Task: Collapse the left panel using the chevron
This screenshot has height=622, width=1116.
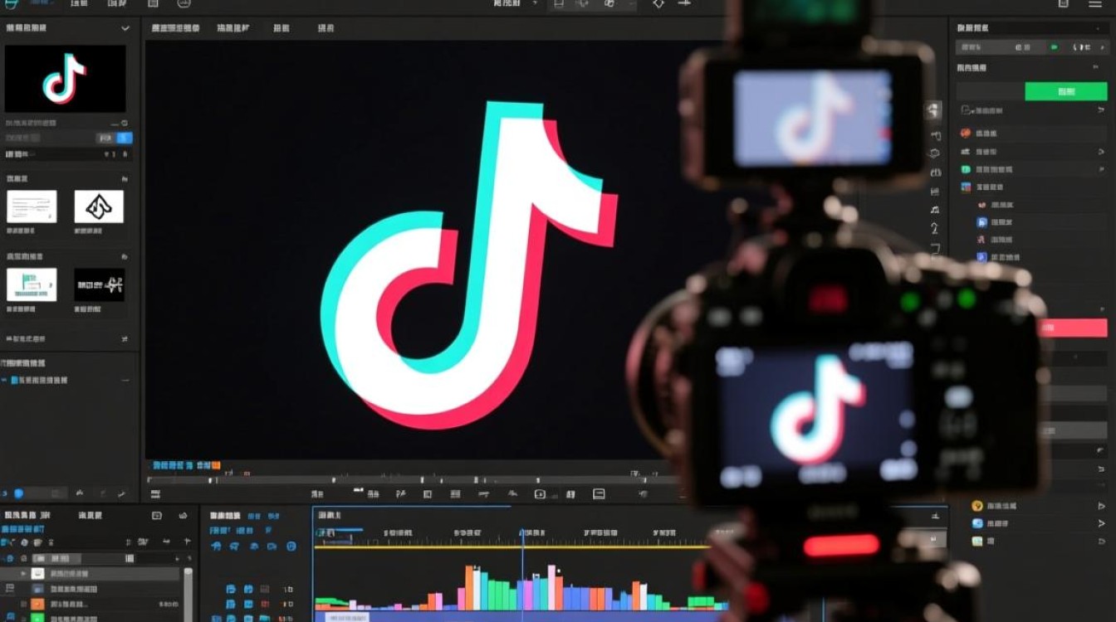Action: (x=125, y=28)
